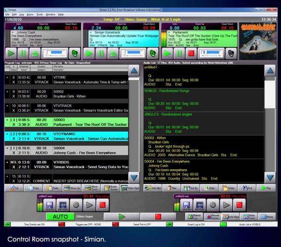Play the Simian Voicetrack deck
The height and width of the screenshot is (247, 281).
[89, 53]
